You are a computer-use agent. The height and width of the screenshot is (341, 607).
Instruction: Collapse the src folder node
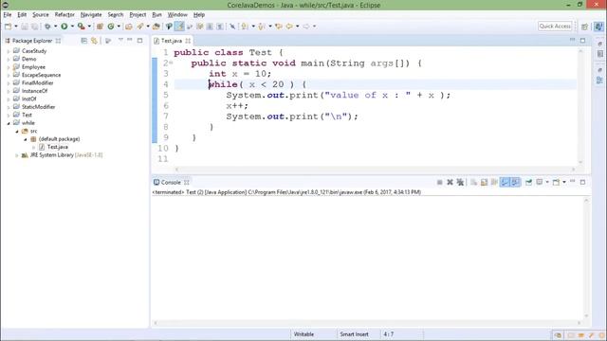17,131
